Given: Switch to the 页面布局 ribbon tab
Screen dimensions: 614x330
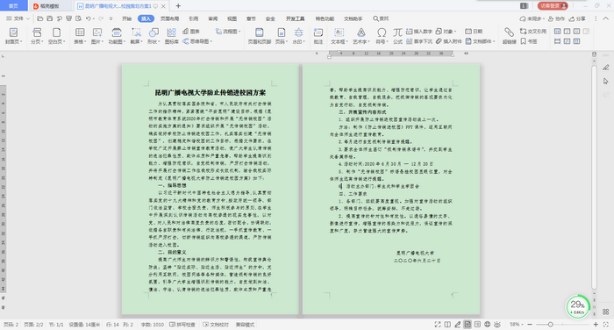Looking at the screenshot, I should point(169,18).
